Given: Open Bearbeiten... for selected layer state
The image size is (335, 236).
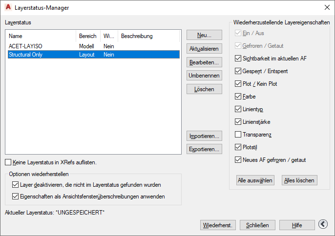Looking at the screenshot, I should (204, 62).
